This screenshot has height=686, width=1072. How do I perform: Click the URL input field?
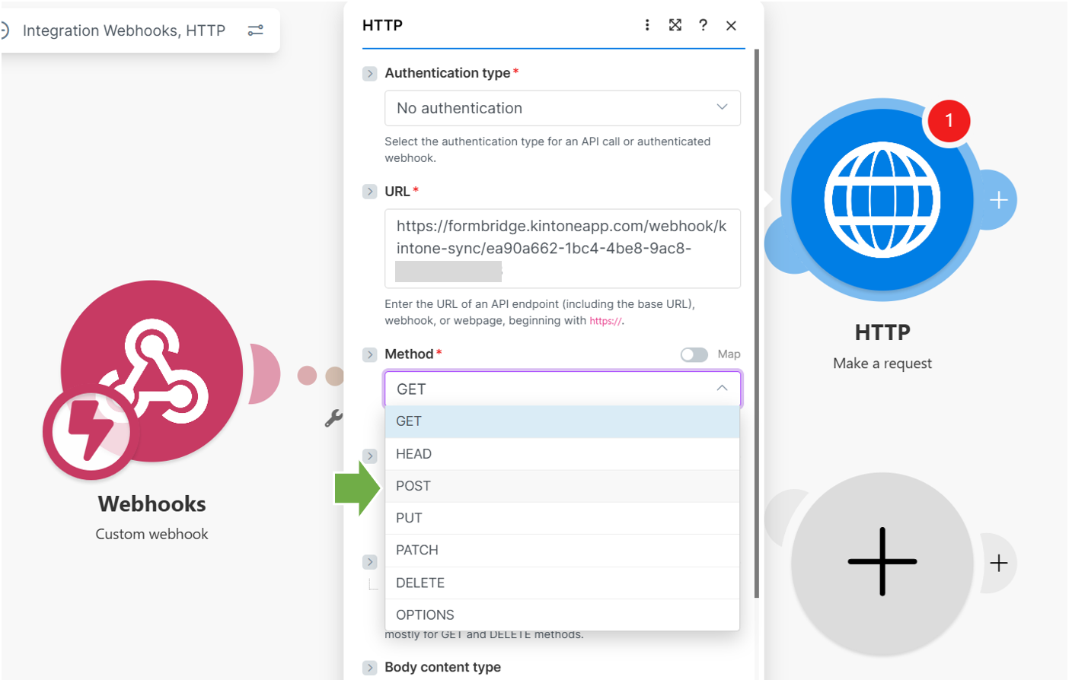(x=562, y=248)
